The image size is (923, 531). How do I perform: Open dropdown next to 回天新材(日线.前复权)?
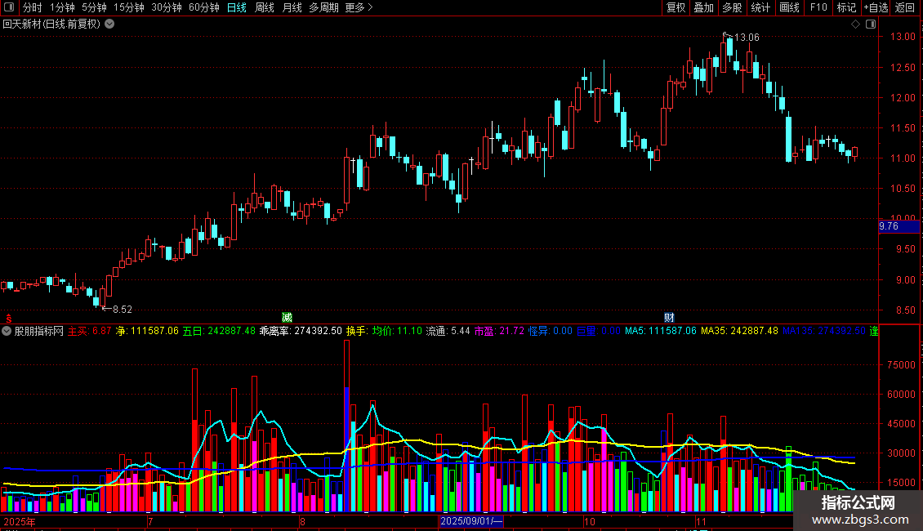[109, 25]
